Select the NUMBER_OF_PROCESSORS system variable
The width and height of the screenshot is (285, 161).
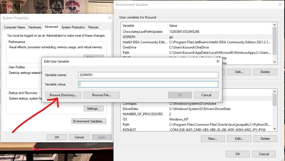point(143,114)
